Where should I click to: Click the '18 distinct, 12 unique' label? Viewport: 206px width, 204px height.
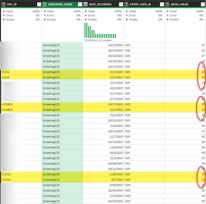click(x=98, y=40)
